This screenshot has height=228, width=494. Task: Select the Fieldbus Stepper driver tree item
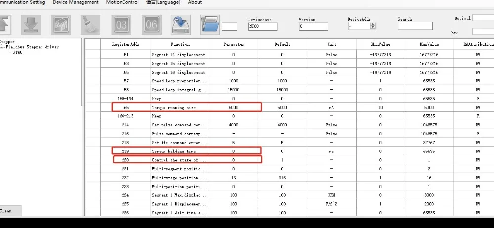[32, 47]
